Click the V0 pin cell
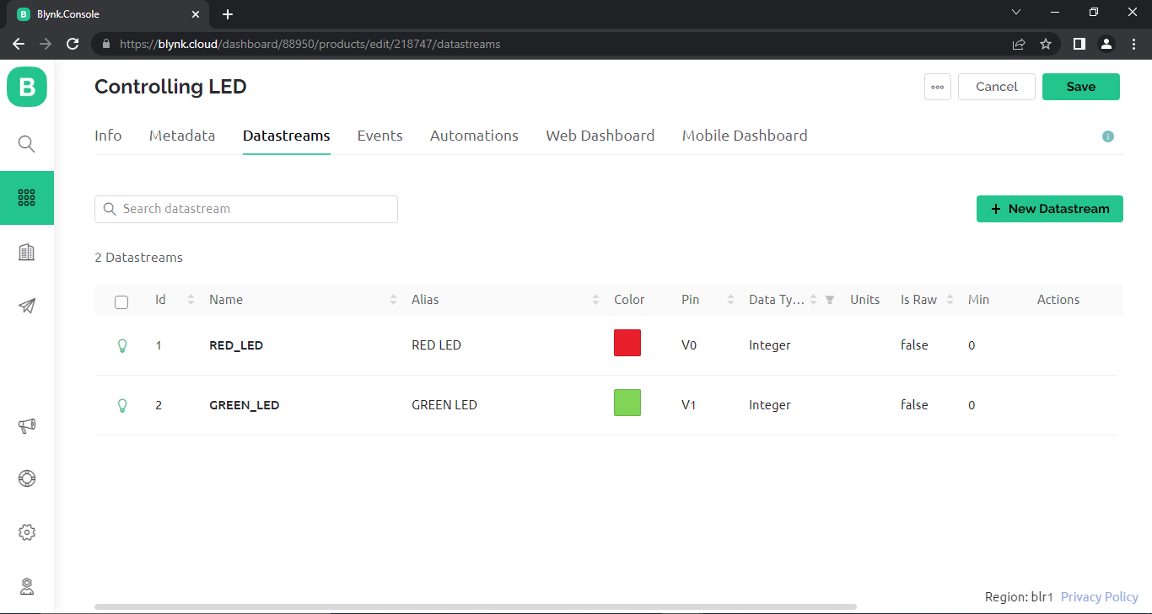Screen dimensions: 1152x614 tap(689, 345)
